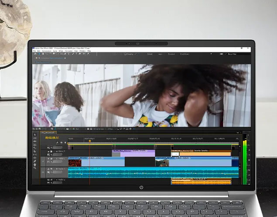Select the Hand tool in top toolbar
Viewport: 277px width, 217px height.
click(x=43, y=54)
